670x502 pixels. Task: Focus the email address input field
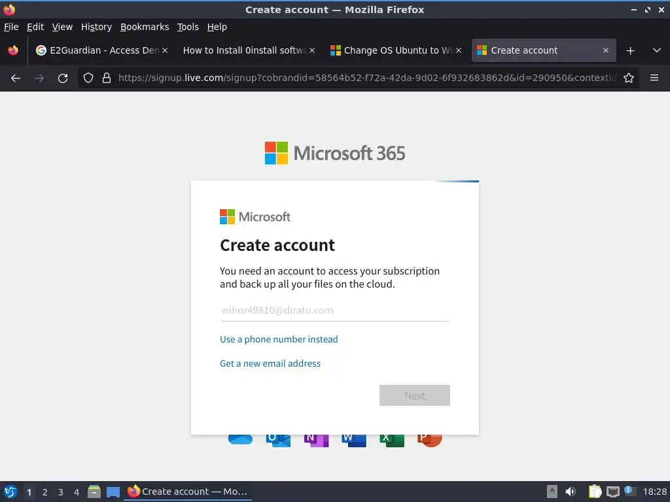click(x=334, y=310)
